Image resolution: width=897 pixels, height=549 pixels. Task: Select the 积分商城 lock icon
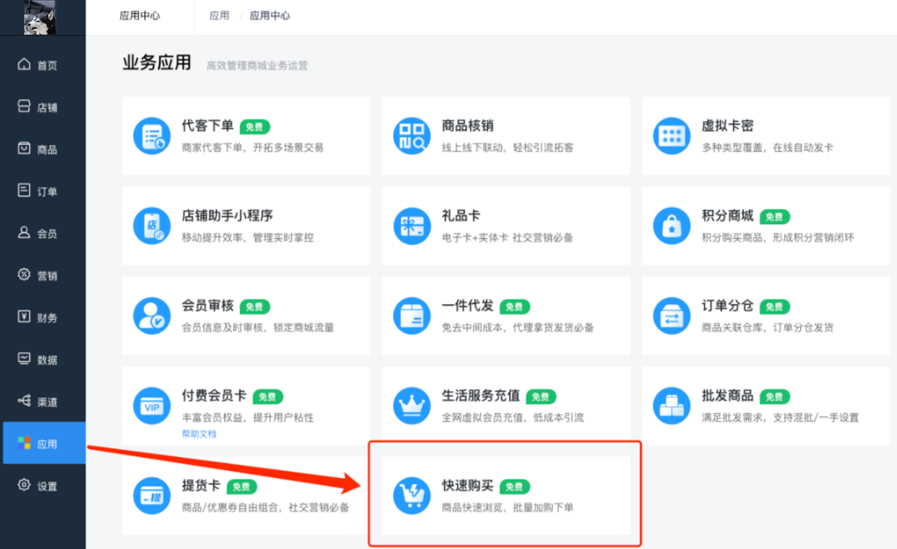point(672,225)
